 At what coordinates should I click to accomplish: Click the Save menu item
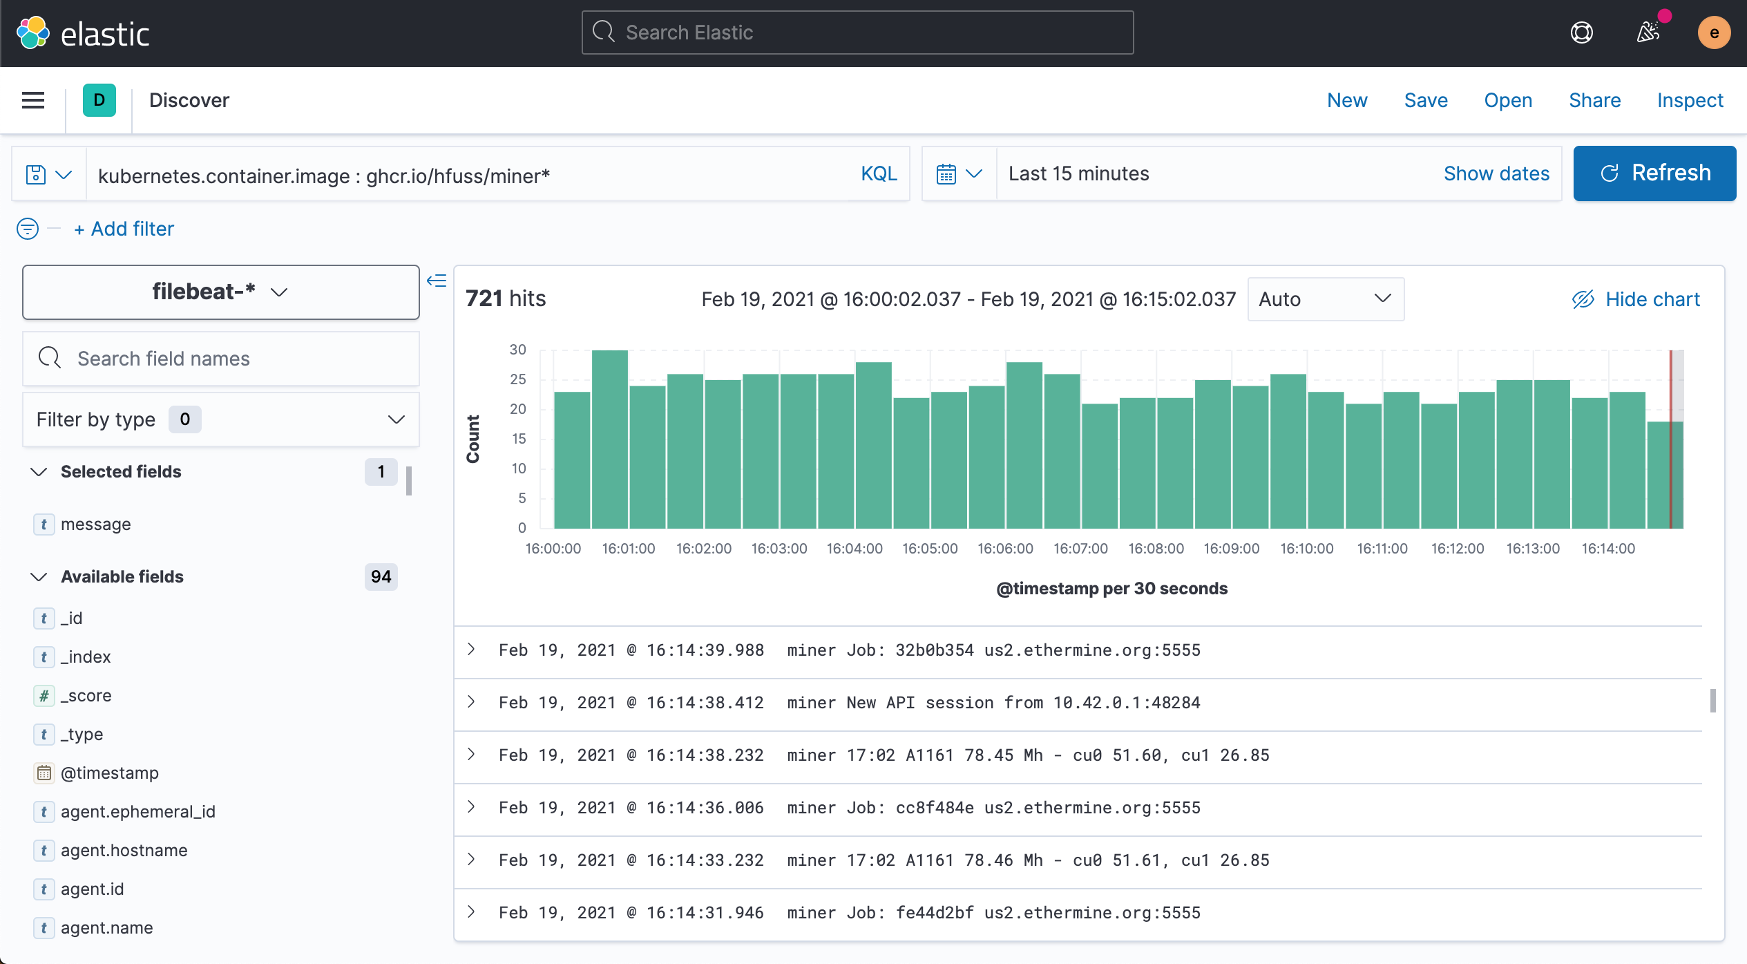pos(1425,100)
